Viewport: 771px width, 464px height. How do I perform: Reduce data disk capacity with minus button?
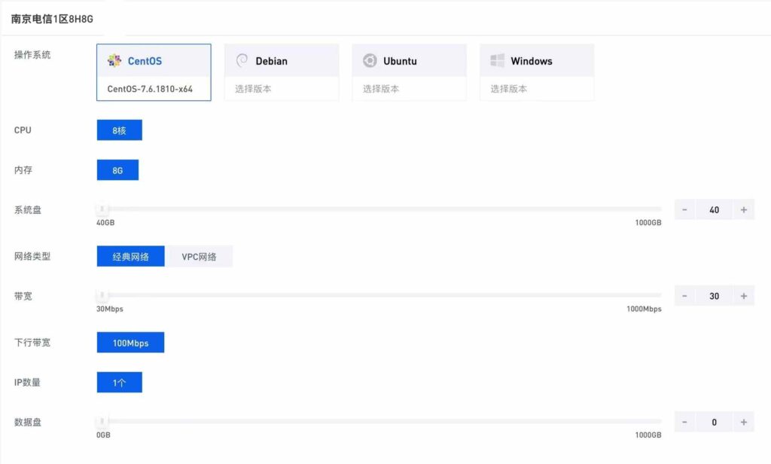pyautogui.click(x=684, y=423)
